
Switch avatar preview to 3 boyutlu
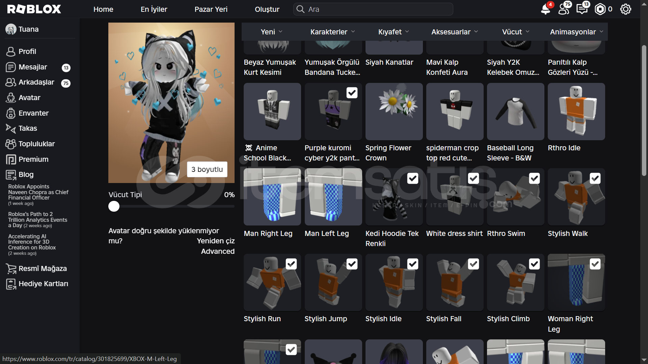[x=207, y=169]
